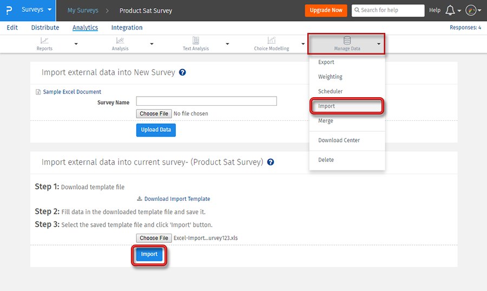Click the Survey Name text field
Image resolution: width=487 pixels, height=291 pixels.
click(x=206, y=101)
